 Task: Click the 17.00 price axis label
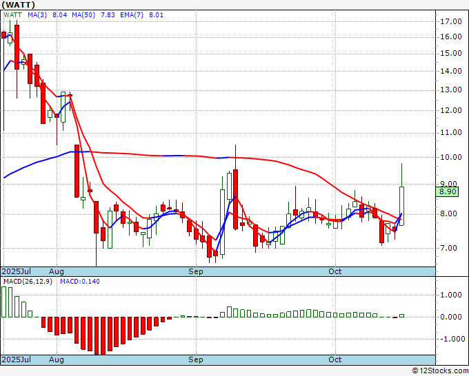coord(451,21)
